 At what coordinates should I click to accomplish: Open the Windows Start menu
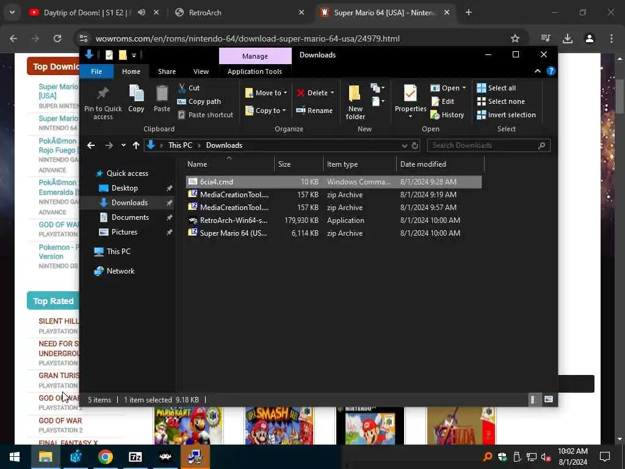tap(15, 457)
